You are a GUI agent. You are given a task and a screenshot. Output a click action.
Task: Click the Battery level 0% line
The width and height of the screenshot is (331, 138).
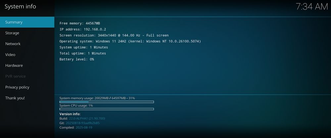[77, 59]
